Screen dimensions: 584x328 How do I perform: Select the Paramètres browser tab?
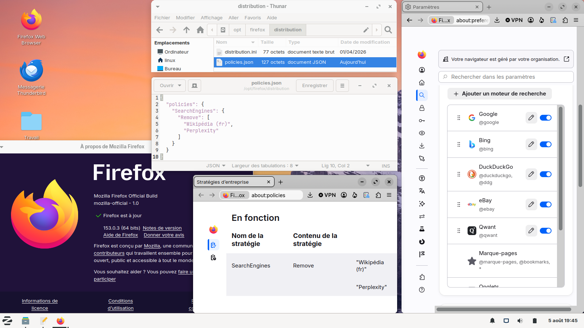442,7
